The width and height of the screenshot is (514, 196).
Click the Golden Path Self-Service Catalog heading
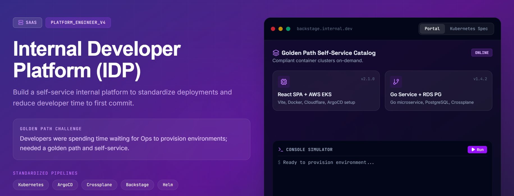pyautogui.click(x=328, y=53)
